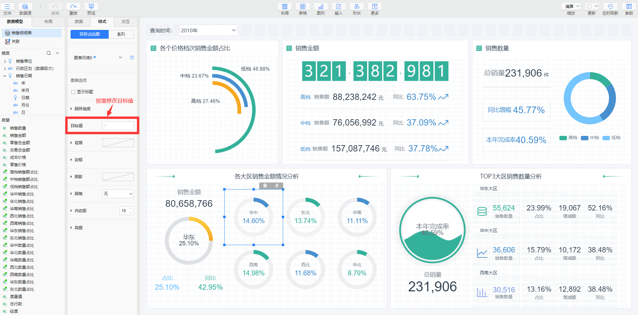Open the 参数 parameters panel
Viewport: 638px width, 315px height.
(x=629, y=7)
